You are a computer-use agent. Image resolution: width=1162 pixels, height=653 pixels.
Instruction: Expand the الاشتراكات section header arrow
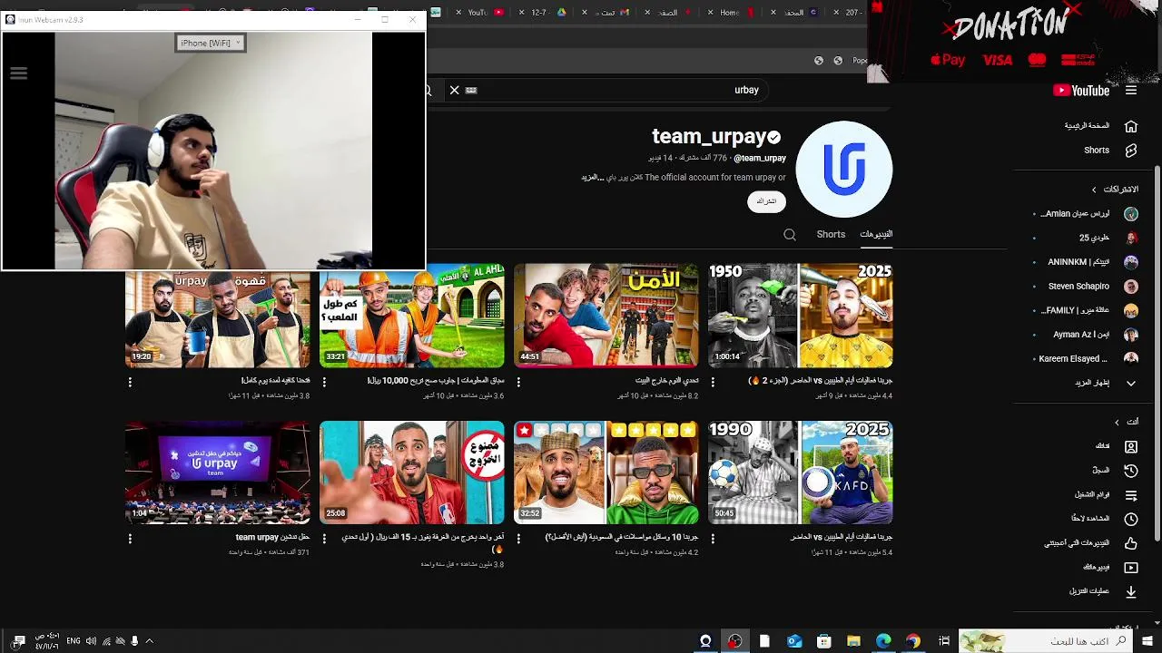click(1094, 190)
